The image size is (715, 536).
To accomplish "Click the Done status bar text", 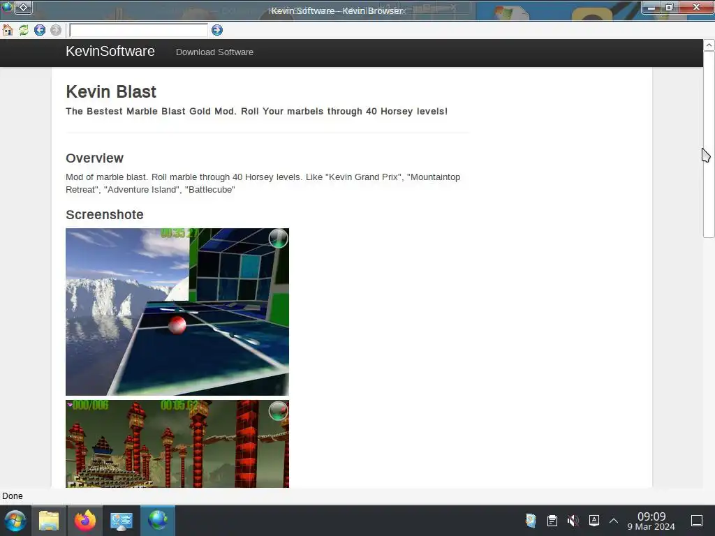I will [13, 496].
